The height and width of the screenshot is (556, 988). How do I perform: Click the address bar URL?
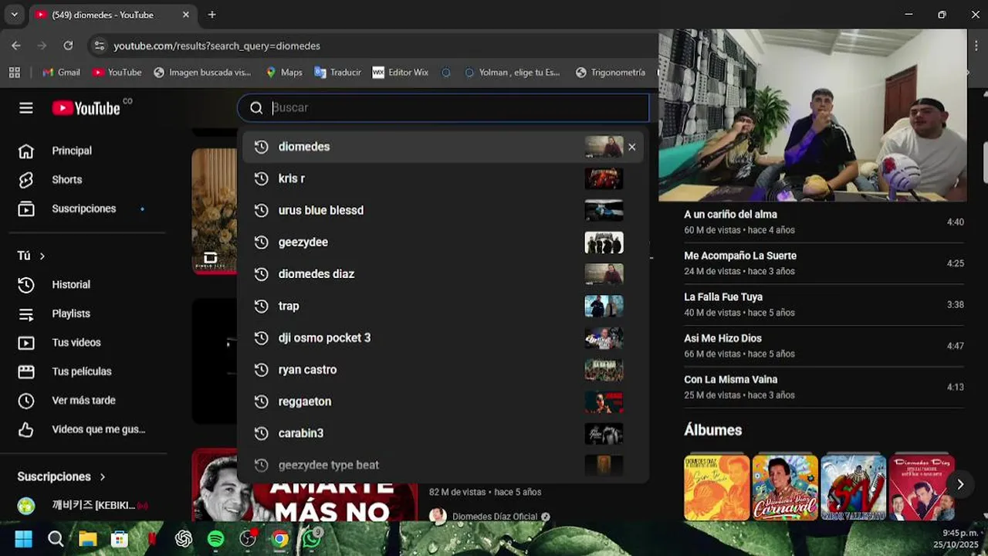click(x=217, y=46)
